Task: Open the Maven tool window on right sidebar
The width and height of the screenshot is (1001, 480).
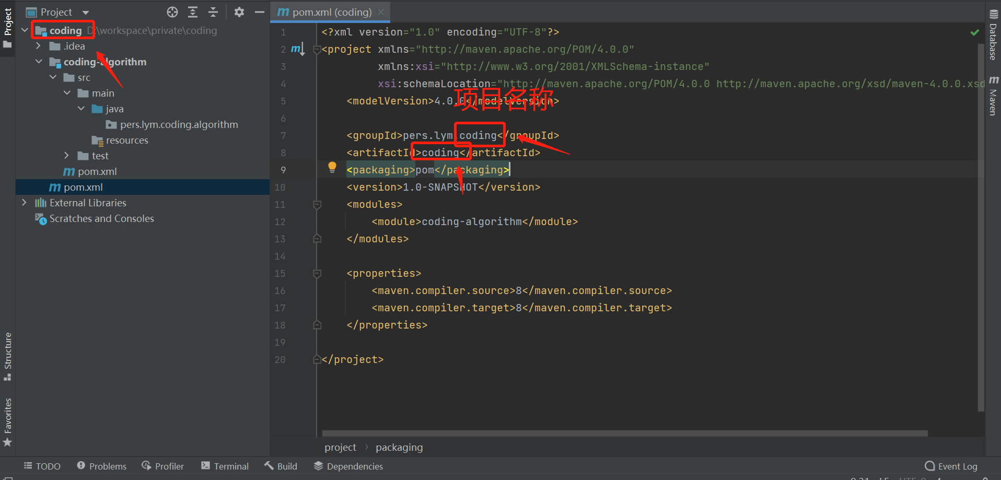Action: click(993, 96)
